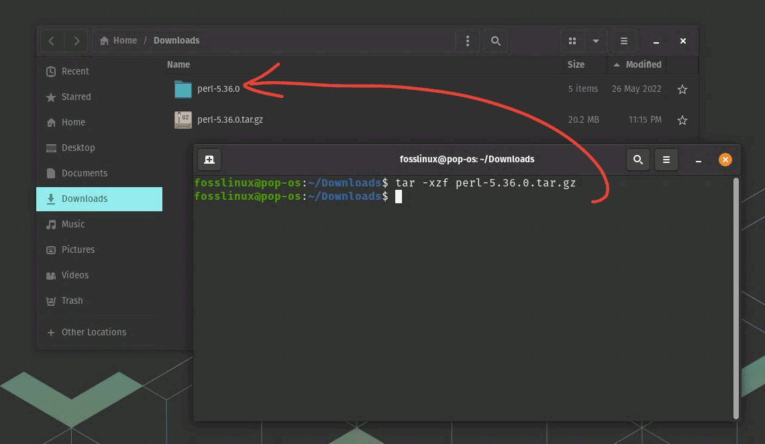Star the perl-5.36.0 folder
The width and height of the screenshot is (765, 444).
[x=682, y=90]
